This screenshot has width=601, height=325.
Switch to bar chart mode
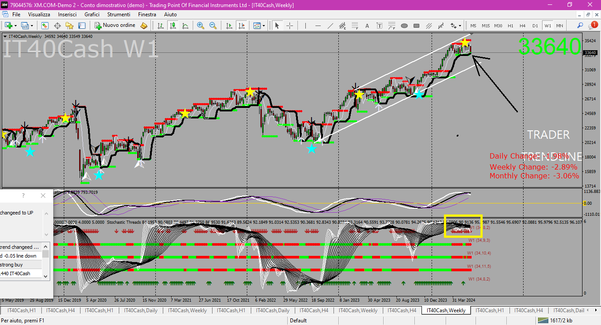tap(161, 26)
